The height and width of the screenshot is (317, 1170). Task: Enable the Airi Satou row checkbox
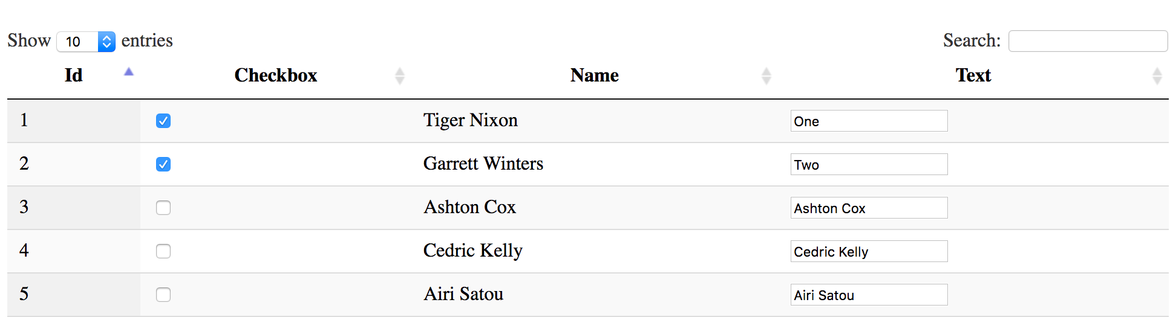[x=163, y=295]
